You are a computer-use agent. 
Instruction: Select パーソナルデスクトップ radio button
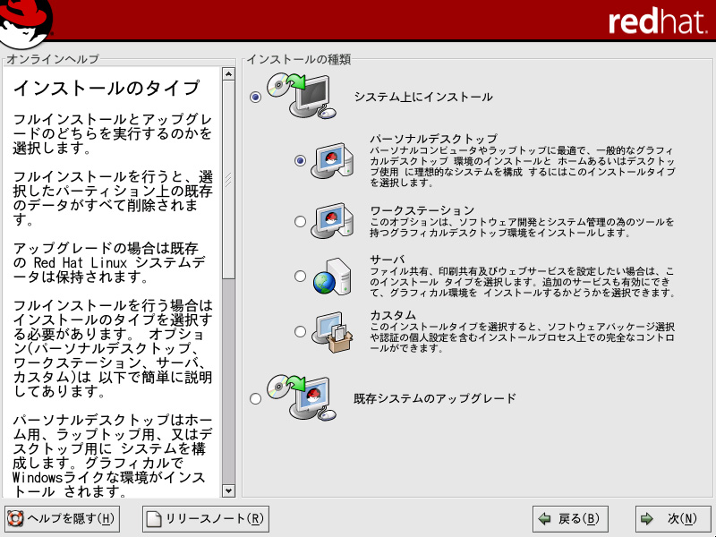tap(300, 161)
